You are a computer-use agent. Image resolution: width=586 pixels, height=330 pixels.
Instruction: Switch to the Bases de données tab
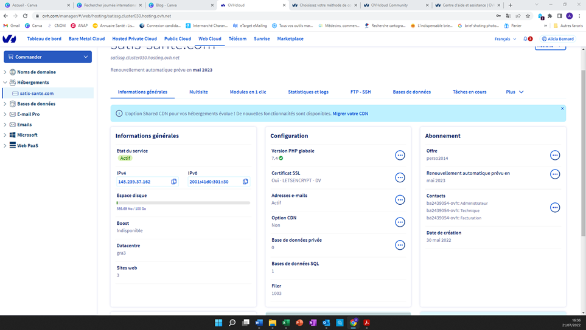(x=411, y=92)
